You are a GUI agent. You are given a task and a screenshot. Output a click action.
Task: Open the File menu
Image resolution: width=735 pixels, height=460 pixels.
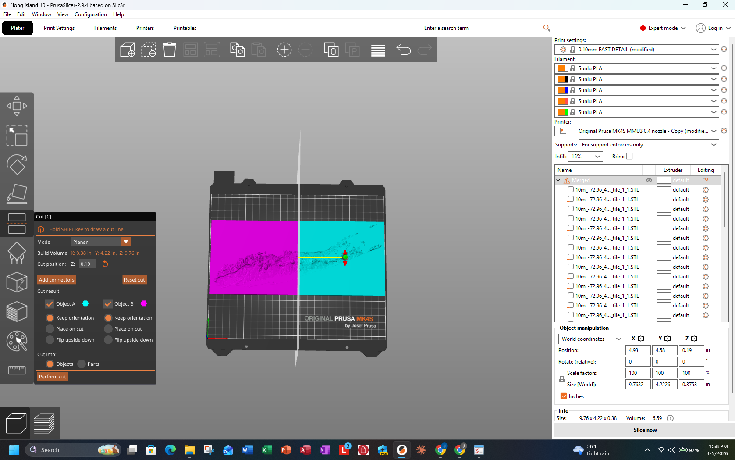point(7,14)
